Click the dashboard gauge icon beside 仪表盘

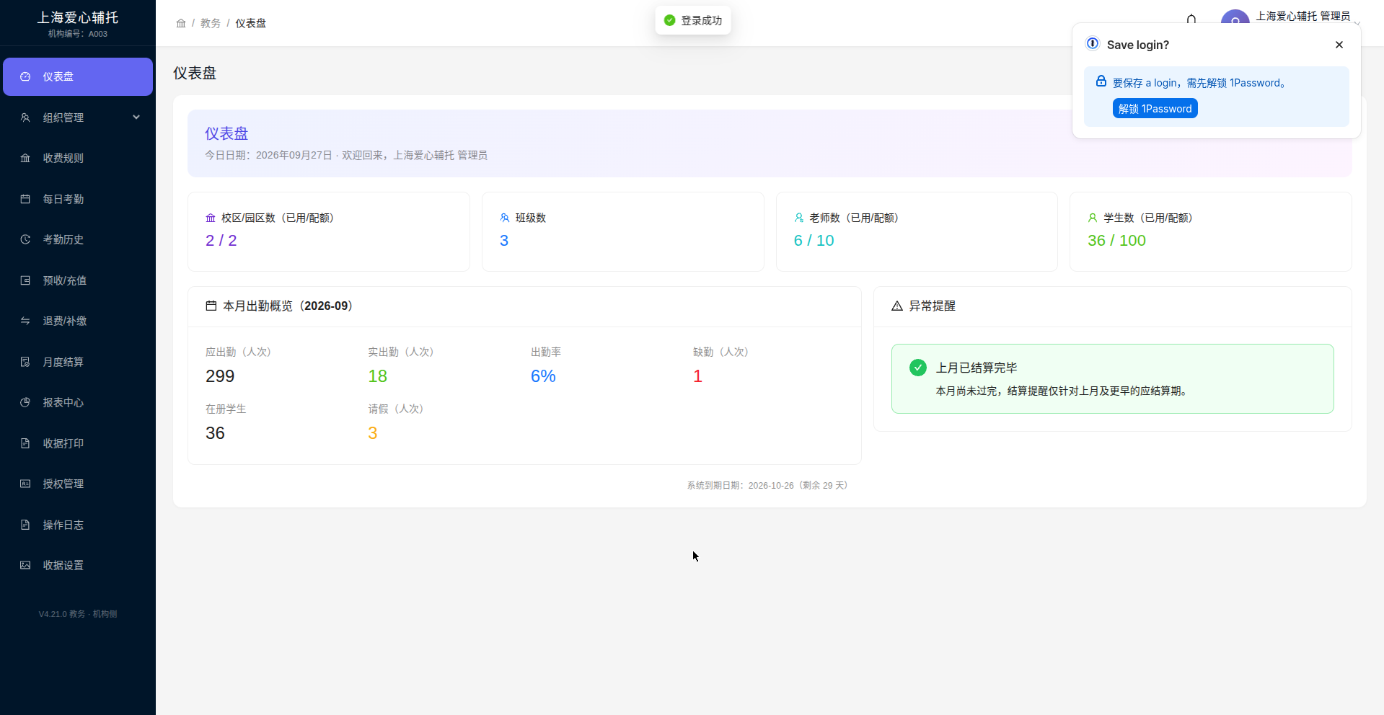pyautogui.click(x=25, y=76)
